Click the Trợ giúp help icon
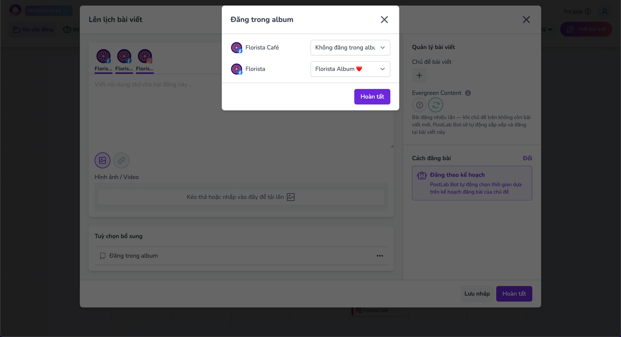 coord(588,11)
